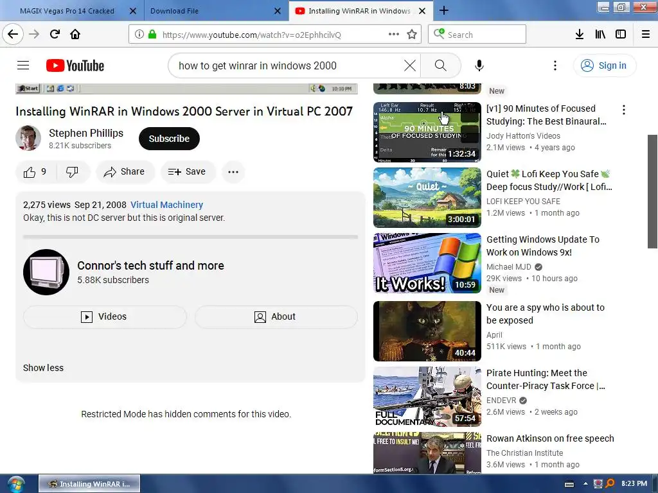Click the green padlock security icon
This screenshot has height=493, width=658.
pyautogui.click(x=152, y=34)
